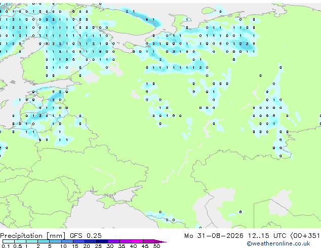Pick the legend swatch between 0.1 and 0.5

[9, 241]
